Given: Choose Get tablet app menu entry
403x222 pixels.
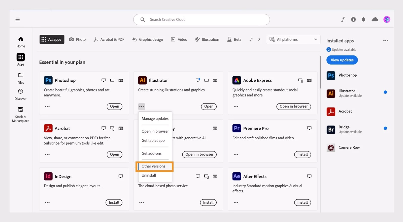Looking at the screenshot, I should pos(153,141).
